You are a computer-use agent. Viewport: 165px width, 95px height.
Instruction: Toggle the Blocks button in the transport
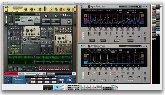click(x=57, y=87)
